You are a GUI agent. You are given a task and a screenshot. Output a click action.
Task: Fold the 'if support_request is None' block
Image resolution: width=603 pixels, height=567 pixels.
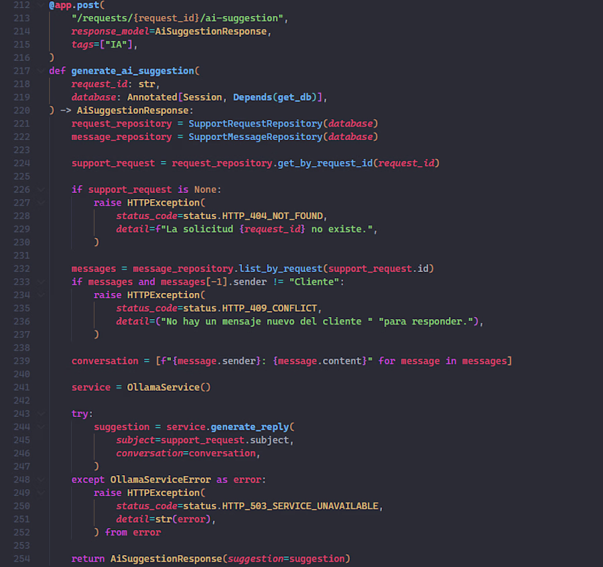tap(41, 189)
